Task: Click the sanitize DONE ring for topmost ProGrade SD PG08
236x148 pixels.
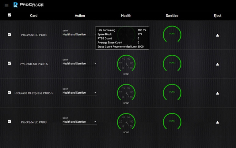Action: point(172,34)
